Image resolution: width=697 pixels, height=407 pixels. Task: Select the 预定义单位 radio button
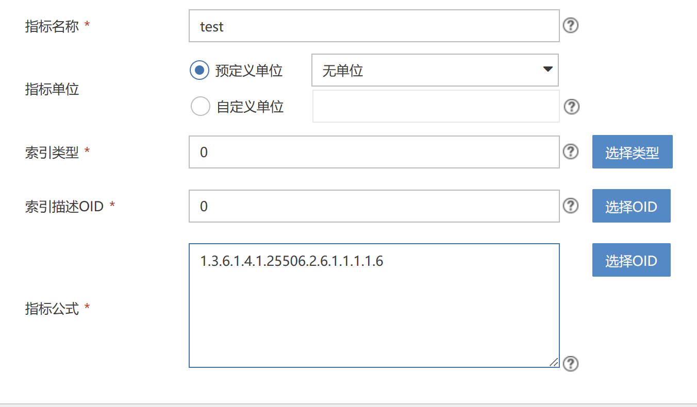coord(200,70)
